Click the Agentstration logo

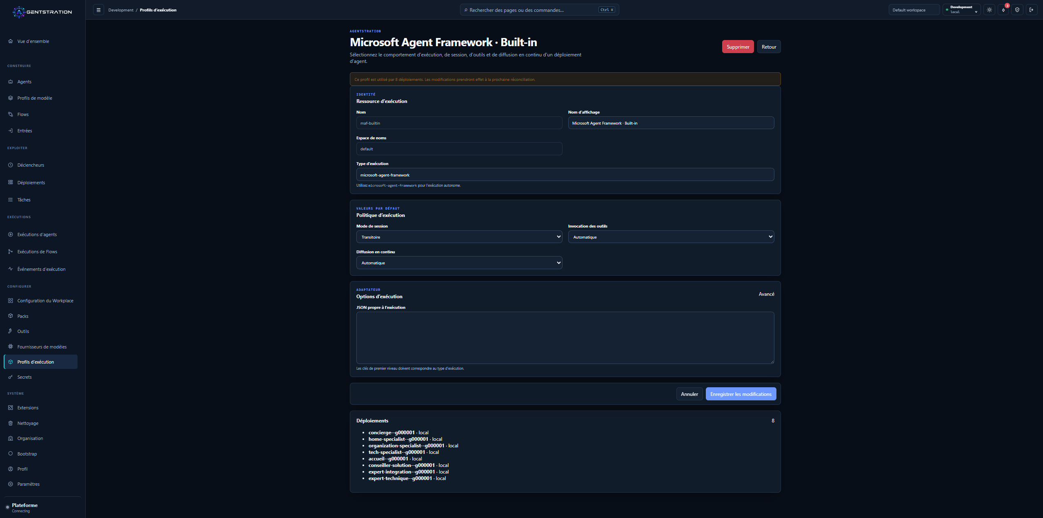click(x=42, y=12)
